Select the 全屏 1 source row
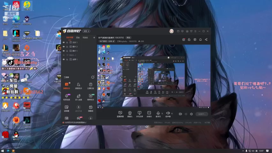The width and height of the screenshot is (272, 153). (79, 59)
